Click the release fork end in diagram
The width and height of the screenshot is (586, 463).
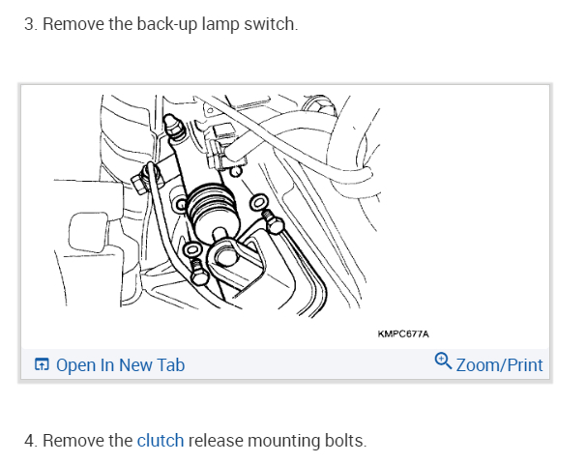click(227, 255)
